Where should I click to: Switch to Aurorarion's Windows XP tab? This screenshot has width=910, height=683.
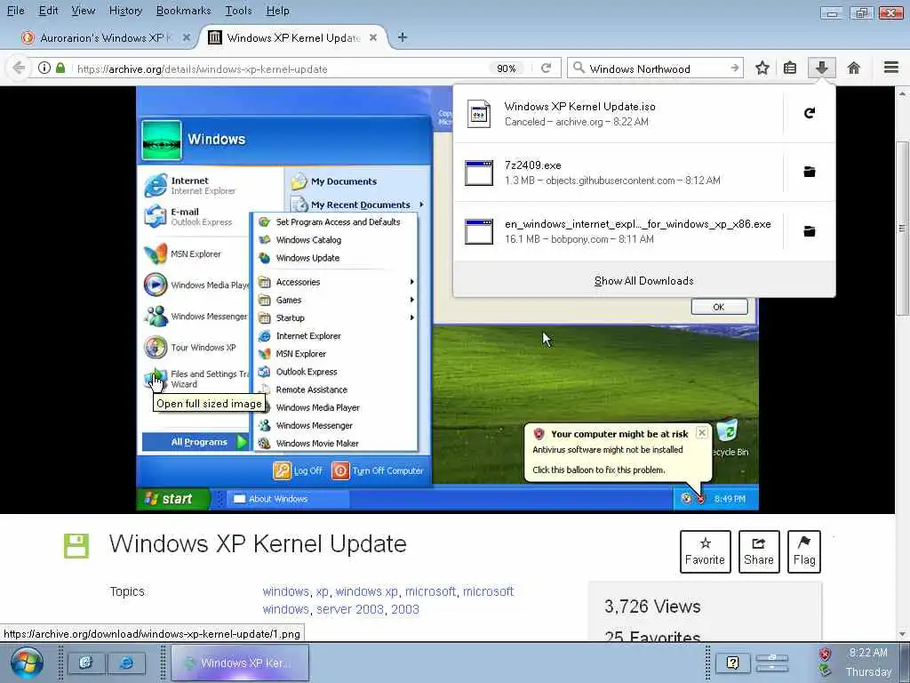point(106,37)
